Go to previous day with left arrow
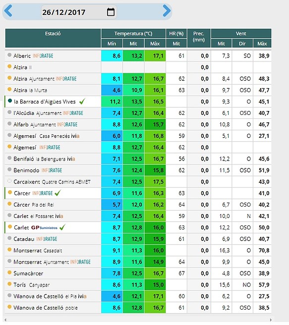The image size is (289, 325). point(8,11)
